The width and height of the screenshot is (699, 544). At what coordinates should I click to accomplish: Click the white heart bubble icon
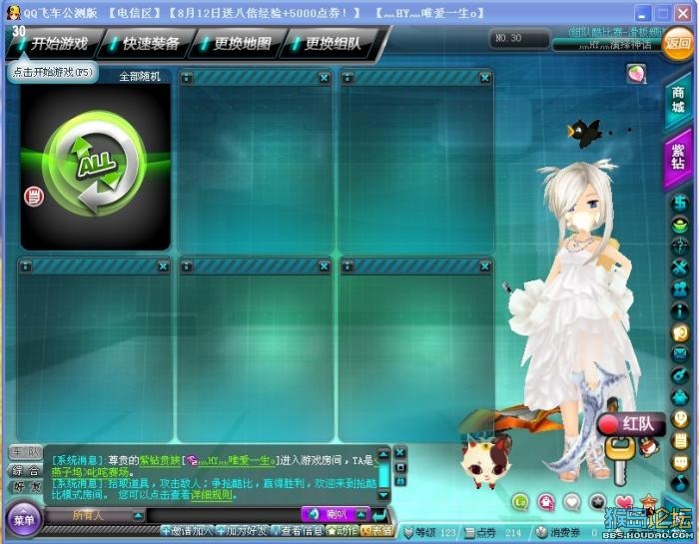[572, 502]
